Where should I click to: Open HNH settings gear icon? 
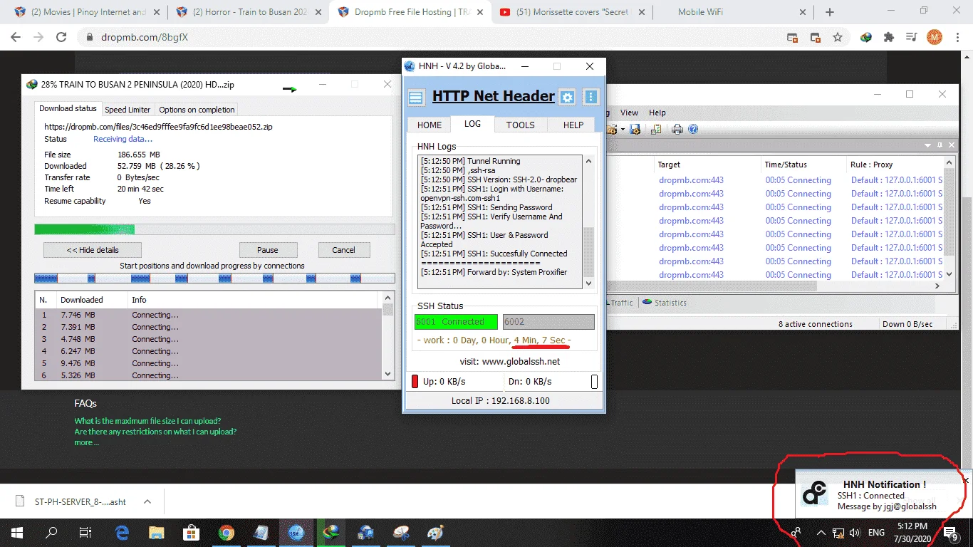click(567, 97)
